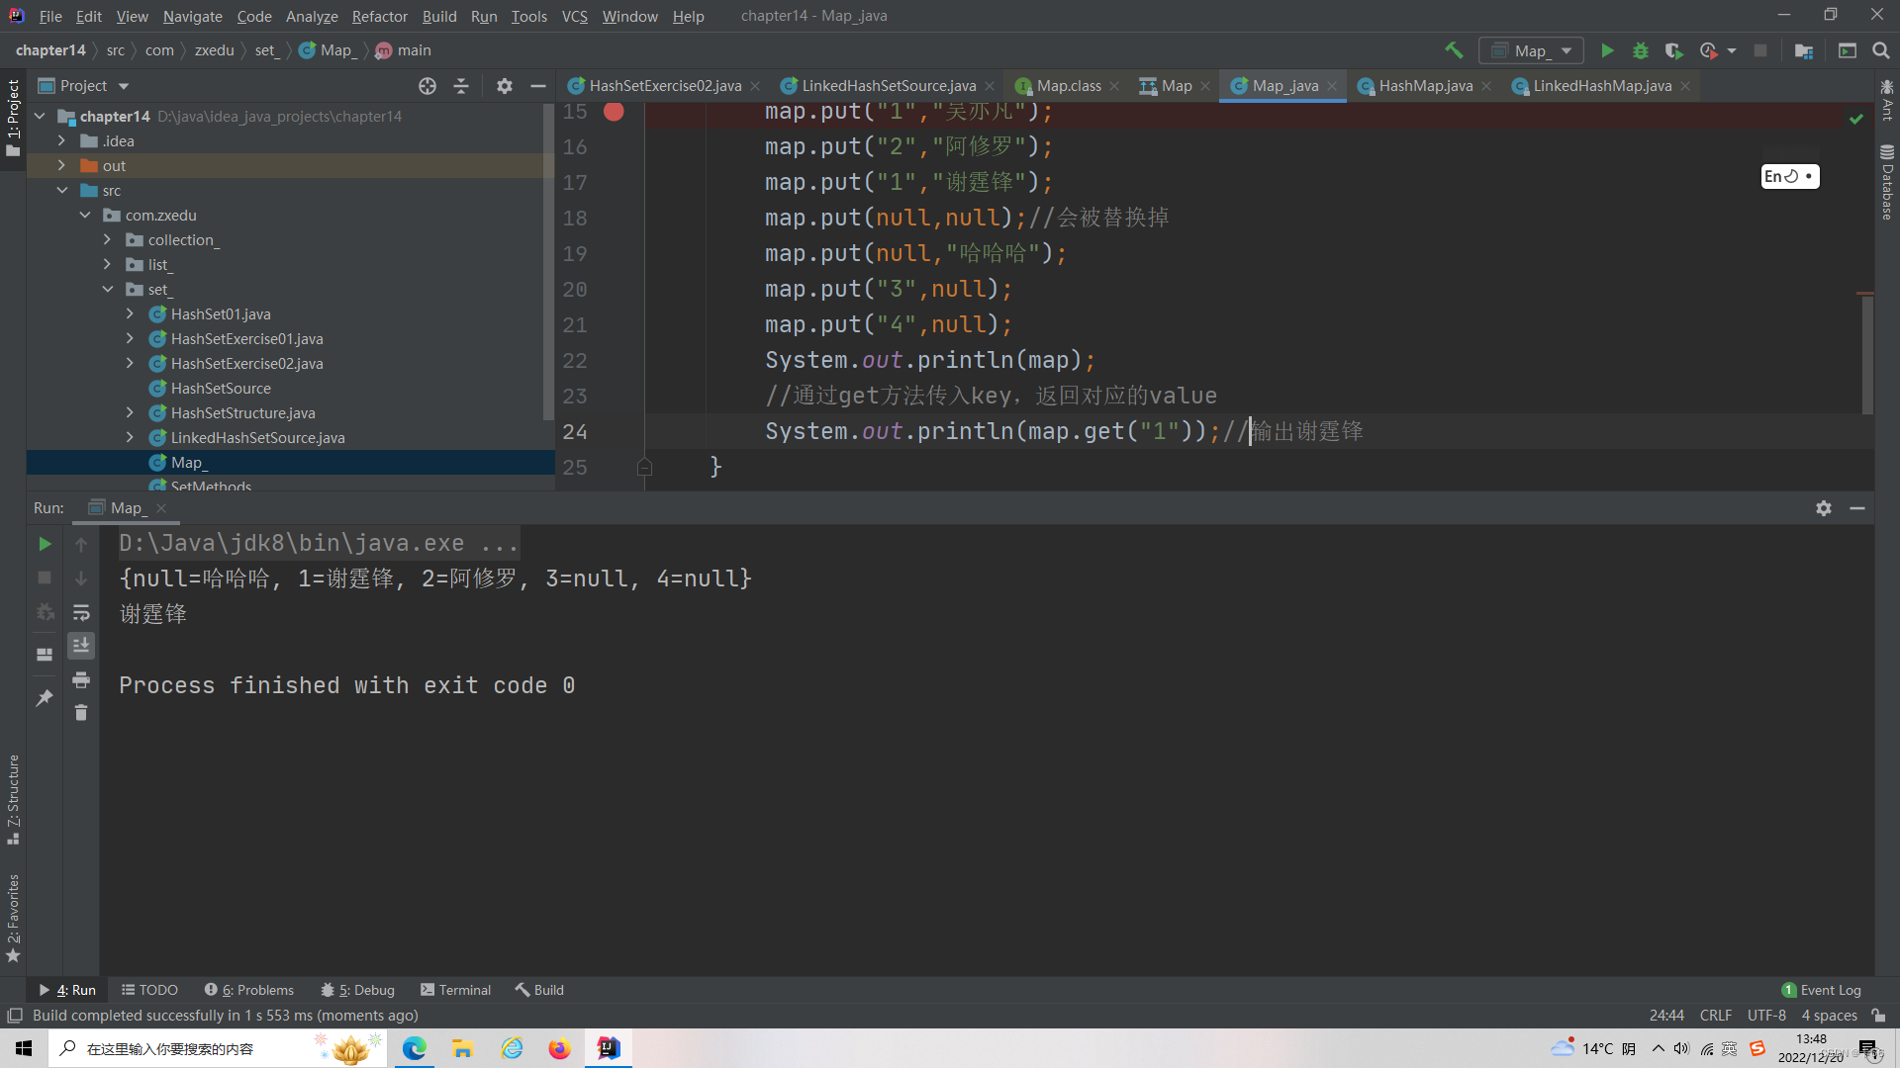Screen dimensions: 1900x1068
Task: Toggle soft-wrap in Run console
Action: [x=81, y=612]
